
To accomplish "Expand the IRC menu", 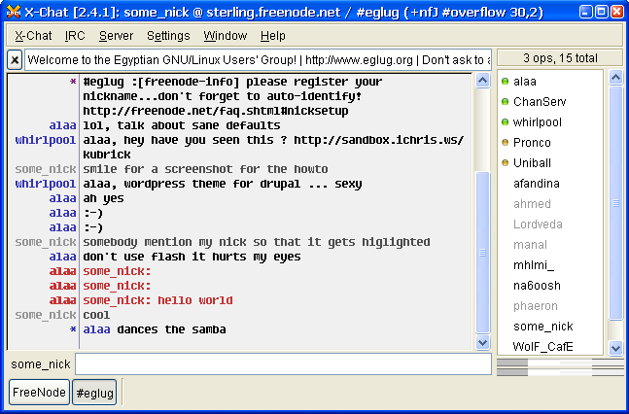I will (75, 36).
